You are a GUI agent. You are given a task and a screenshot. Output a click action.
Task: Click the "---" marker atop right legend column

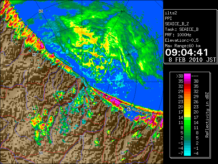(195, 76)
